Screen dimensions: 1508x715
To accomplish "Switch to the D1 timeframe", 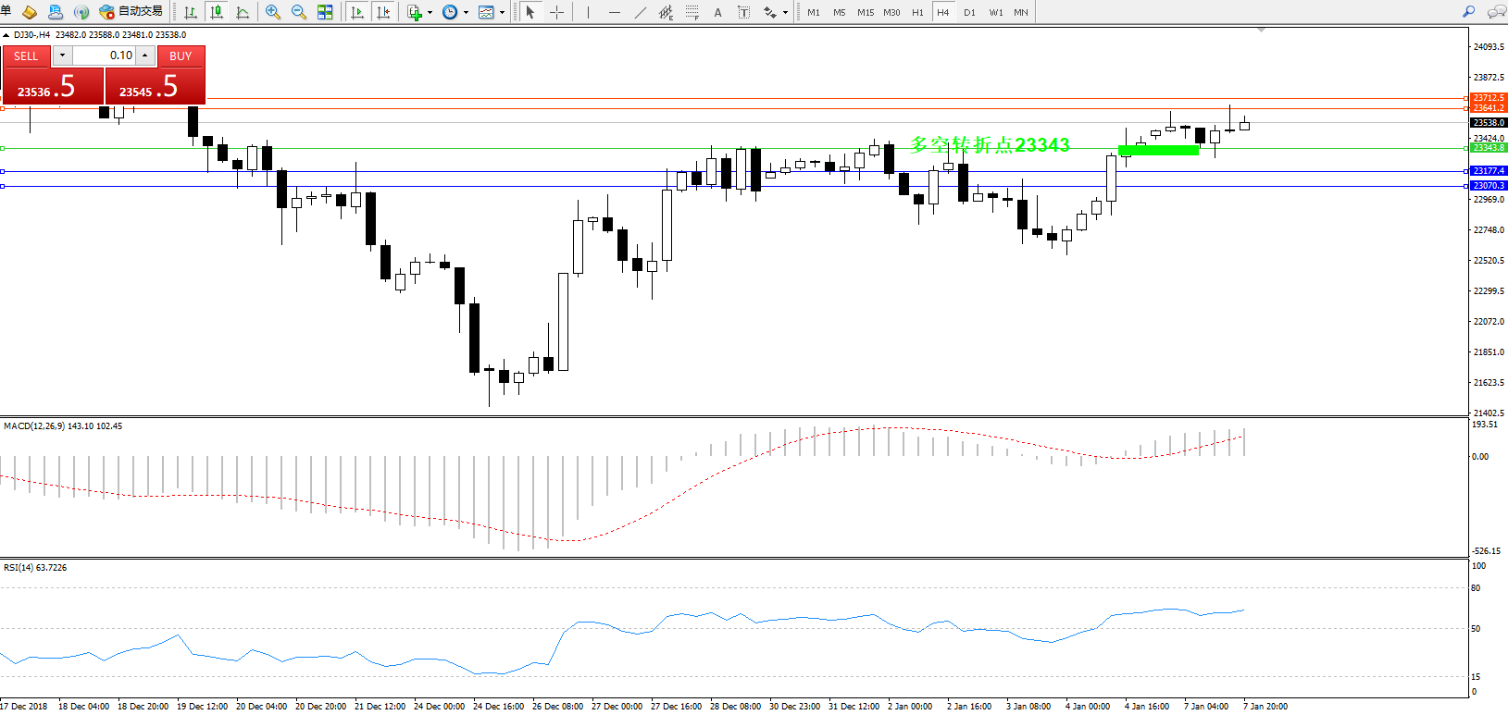I will [x=969, y=12].
